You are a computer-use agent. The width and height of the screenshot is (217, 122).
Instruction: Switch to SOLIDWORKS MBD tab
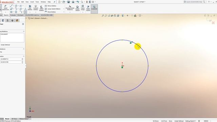point(47,15)
